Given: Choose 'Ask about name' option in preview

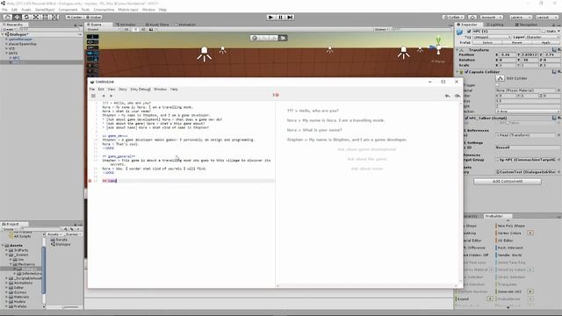Looking at the screenshot, I should (367, 169).
